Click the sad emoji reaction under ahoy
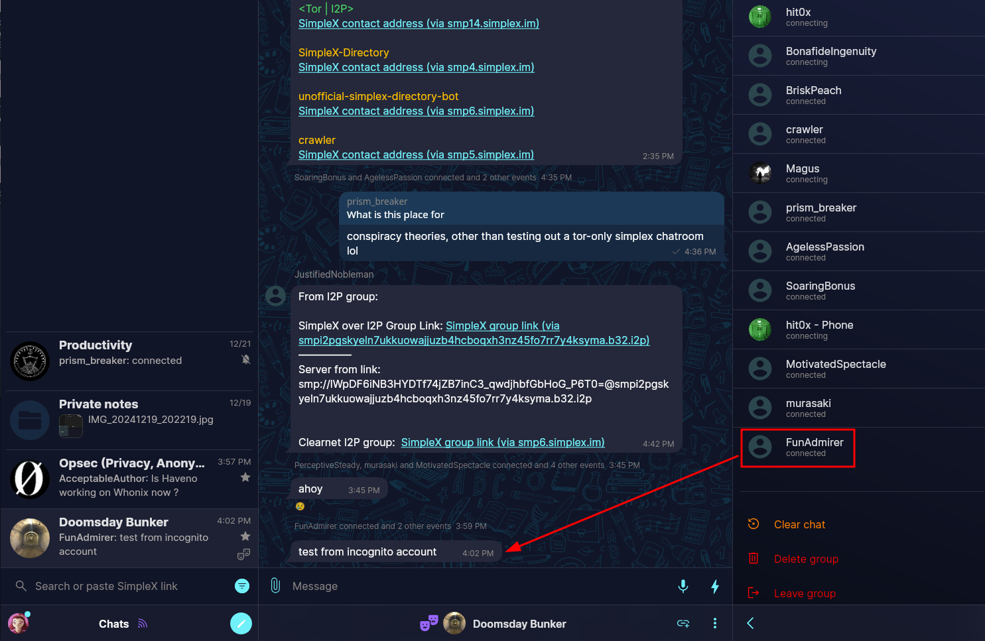Image resolution: width=985 pixels, height=641 pixels. (x=300, y=506)
